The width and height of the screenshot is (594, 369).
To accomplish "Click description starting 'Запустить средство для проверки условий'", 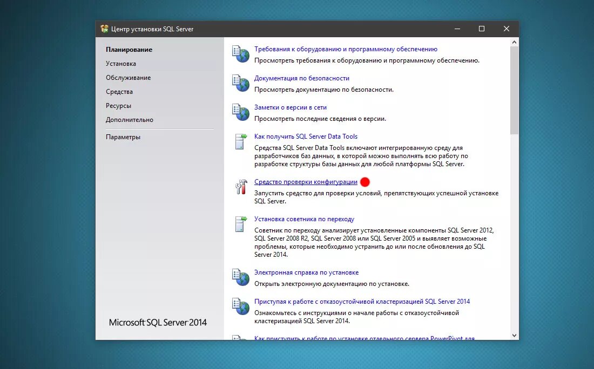I will pos(376,197).
